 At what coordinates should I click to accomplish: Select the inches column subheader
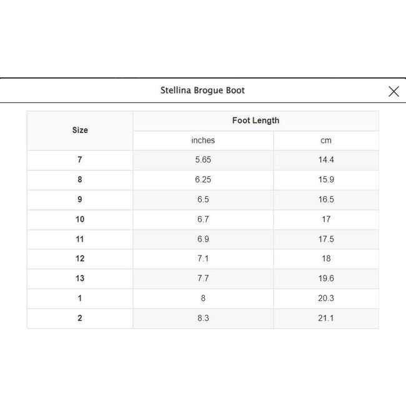pyautogui.click(x=203, y=141)
